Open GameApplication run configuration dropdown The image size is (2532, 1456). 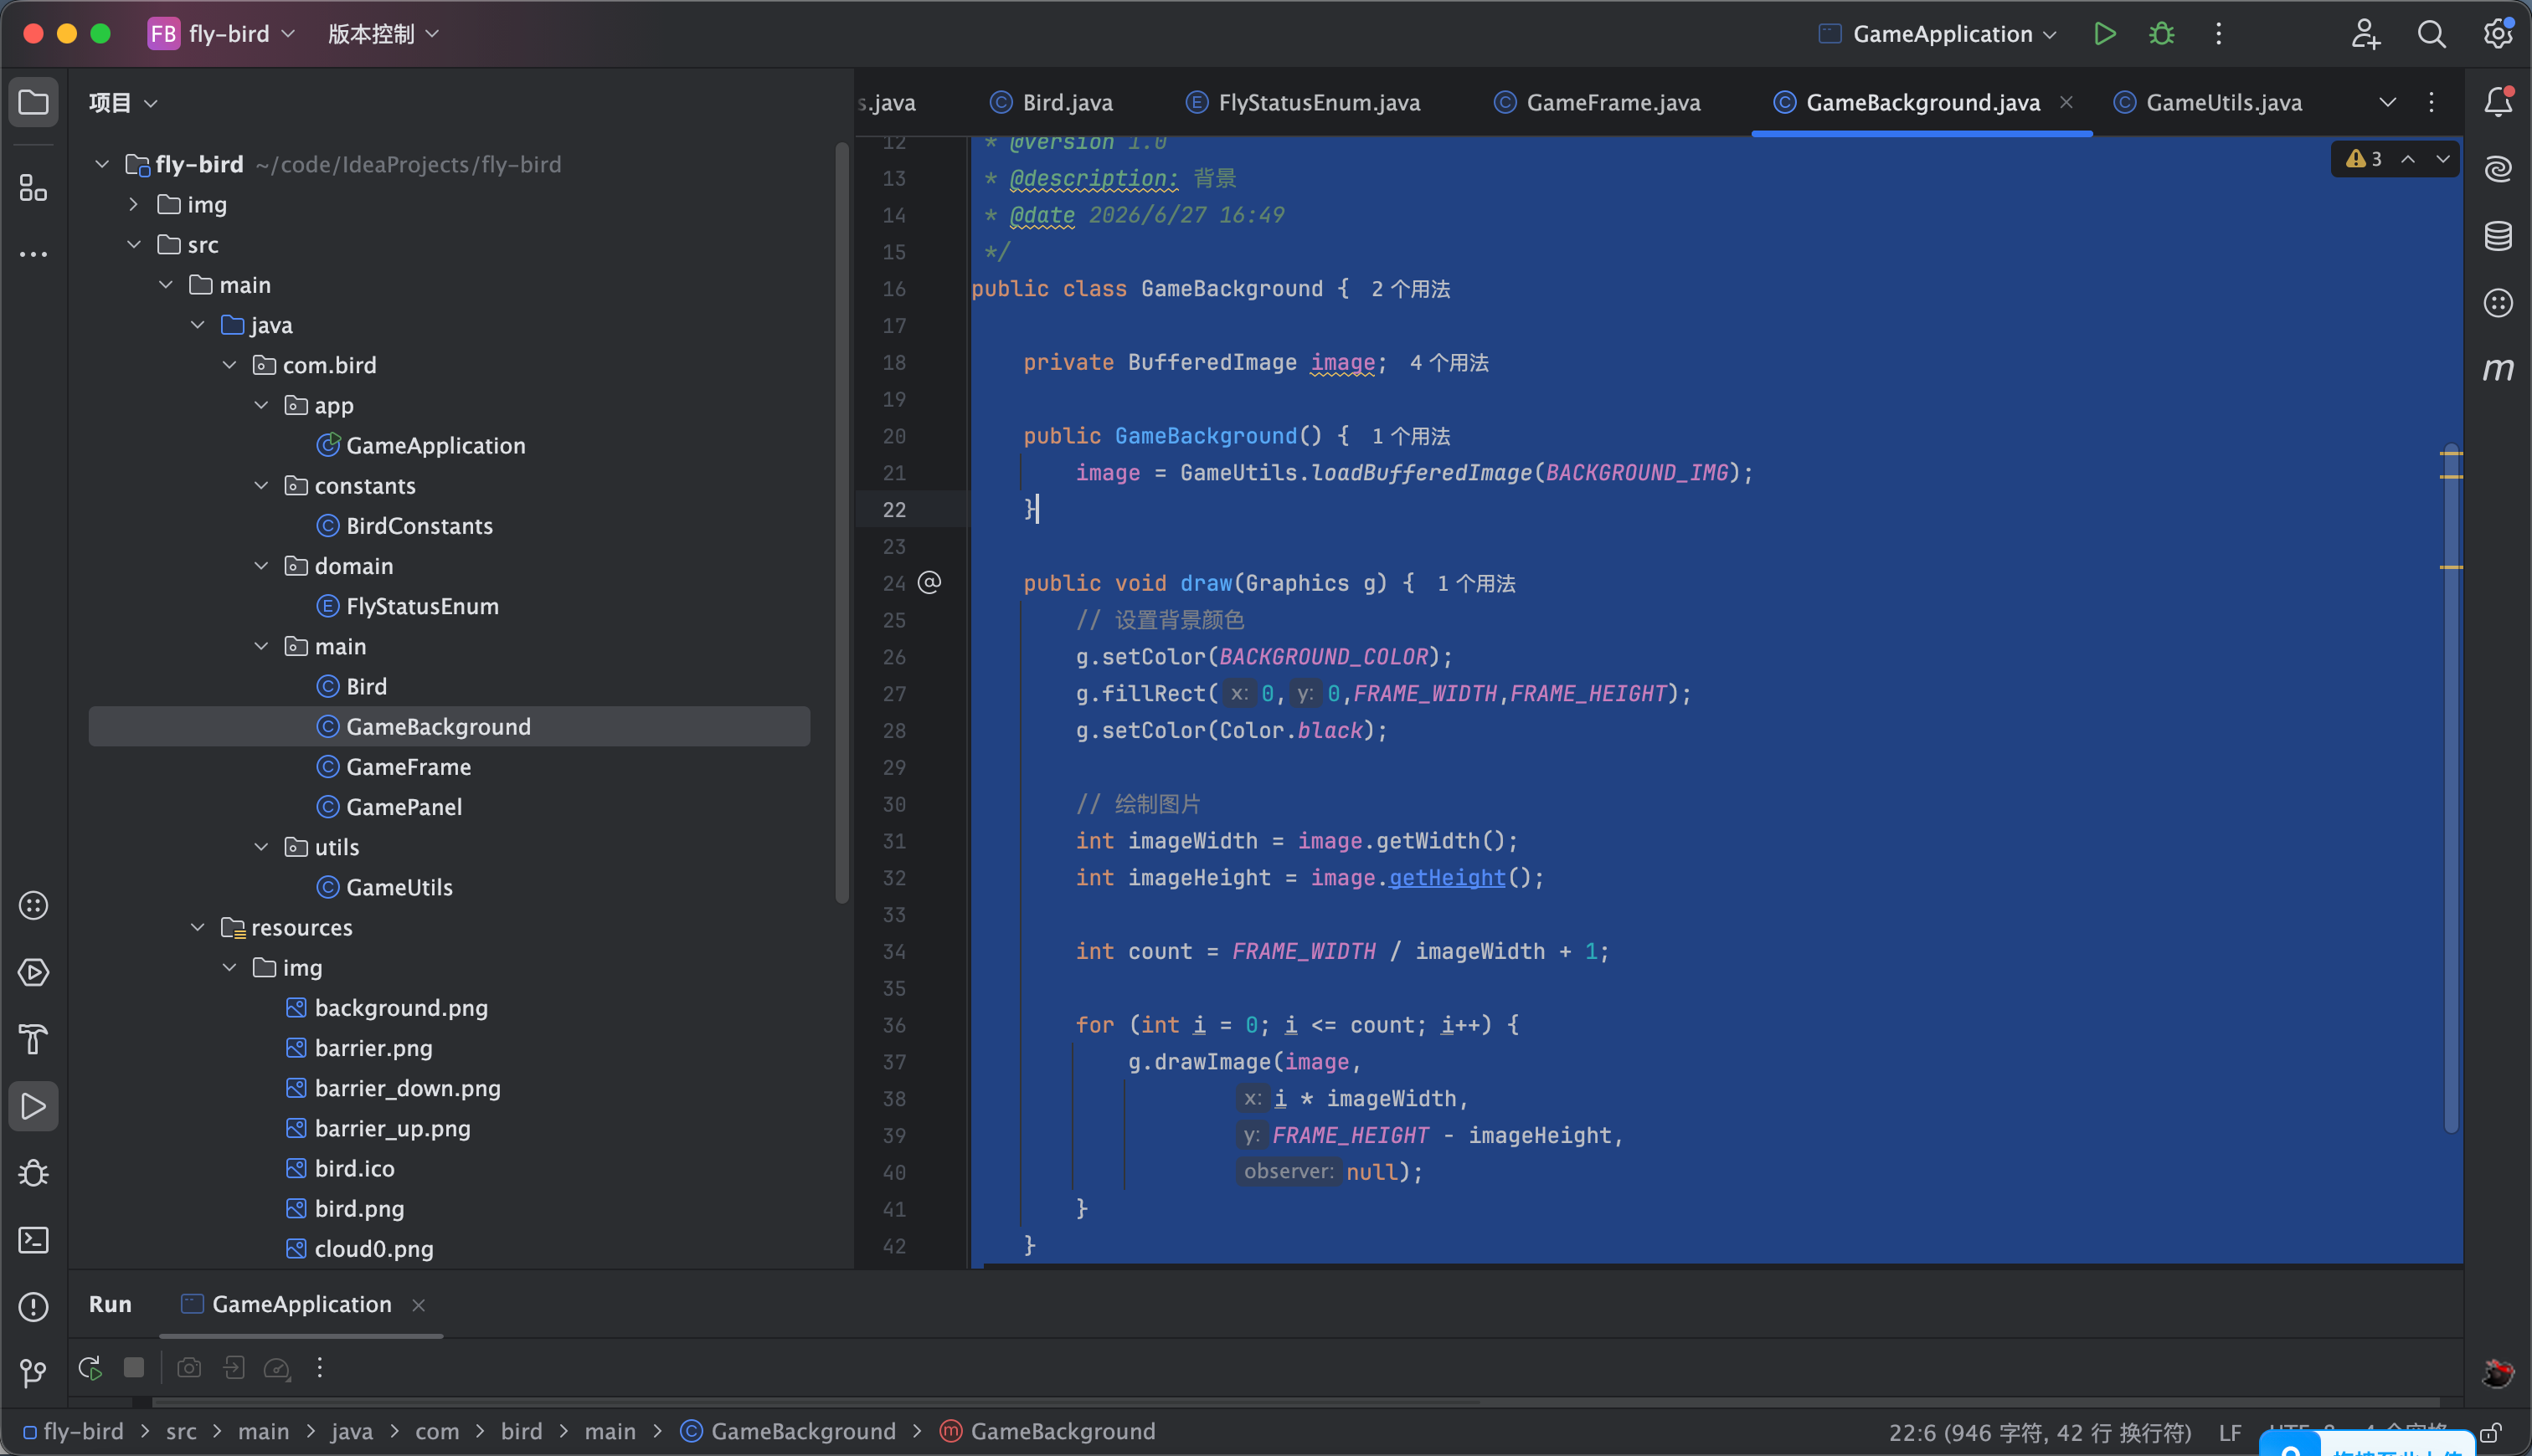point(1937,34)
